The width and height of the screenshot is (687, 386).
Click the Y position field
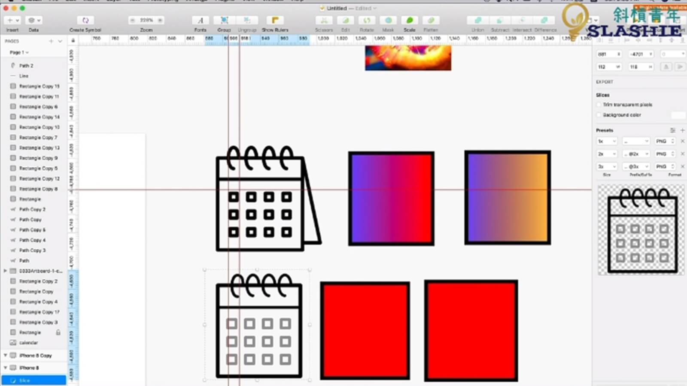pyautogui.click(x=641, y=54)
